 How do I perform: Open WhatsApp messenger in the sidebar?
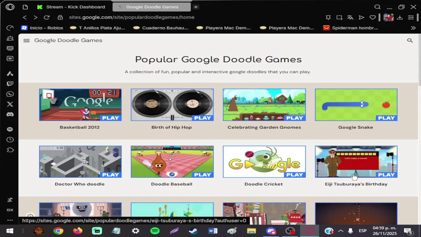pyautogui.click(x=10, y=94)
